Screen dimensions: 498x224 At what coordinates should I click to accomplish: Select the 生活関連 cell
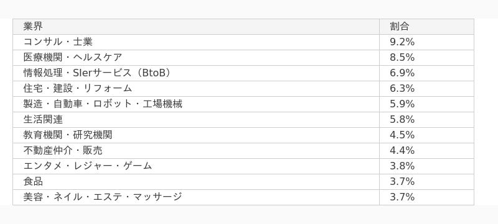coord(196,120)
